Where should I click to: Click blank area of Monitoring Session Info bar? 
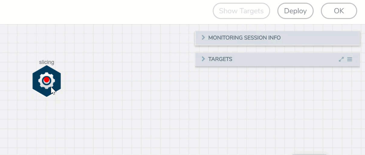click(x=317, y=38)
